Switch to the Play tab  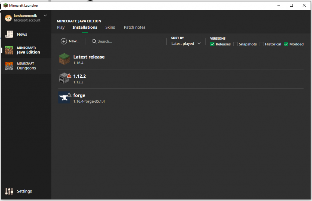(61, 27)
